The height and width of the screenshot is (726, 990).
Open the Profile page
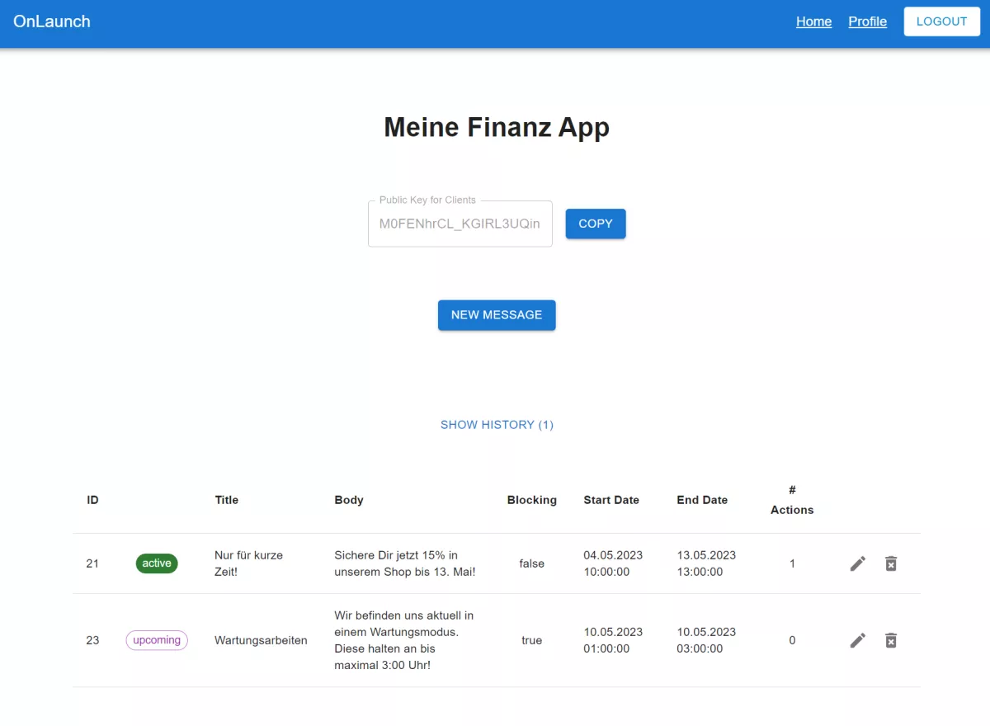[867, 21]
